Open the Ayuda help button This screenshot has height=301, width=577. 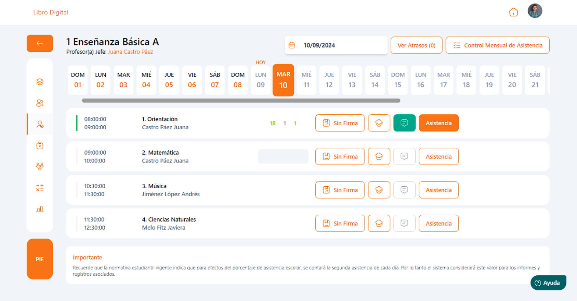point(548,283)
